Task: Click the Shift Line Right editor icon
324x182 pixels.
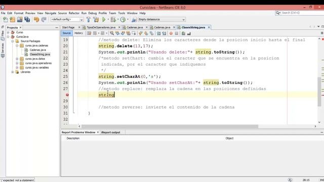Action: [164, 33]
